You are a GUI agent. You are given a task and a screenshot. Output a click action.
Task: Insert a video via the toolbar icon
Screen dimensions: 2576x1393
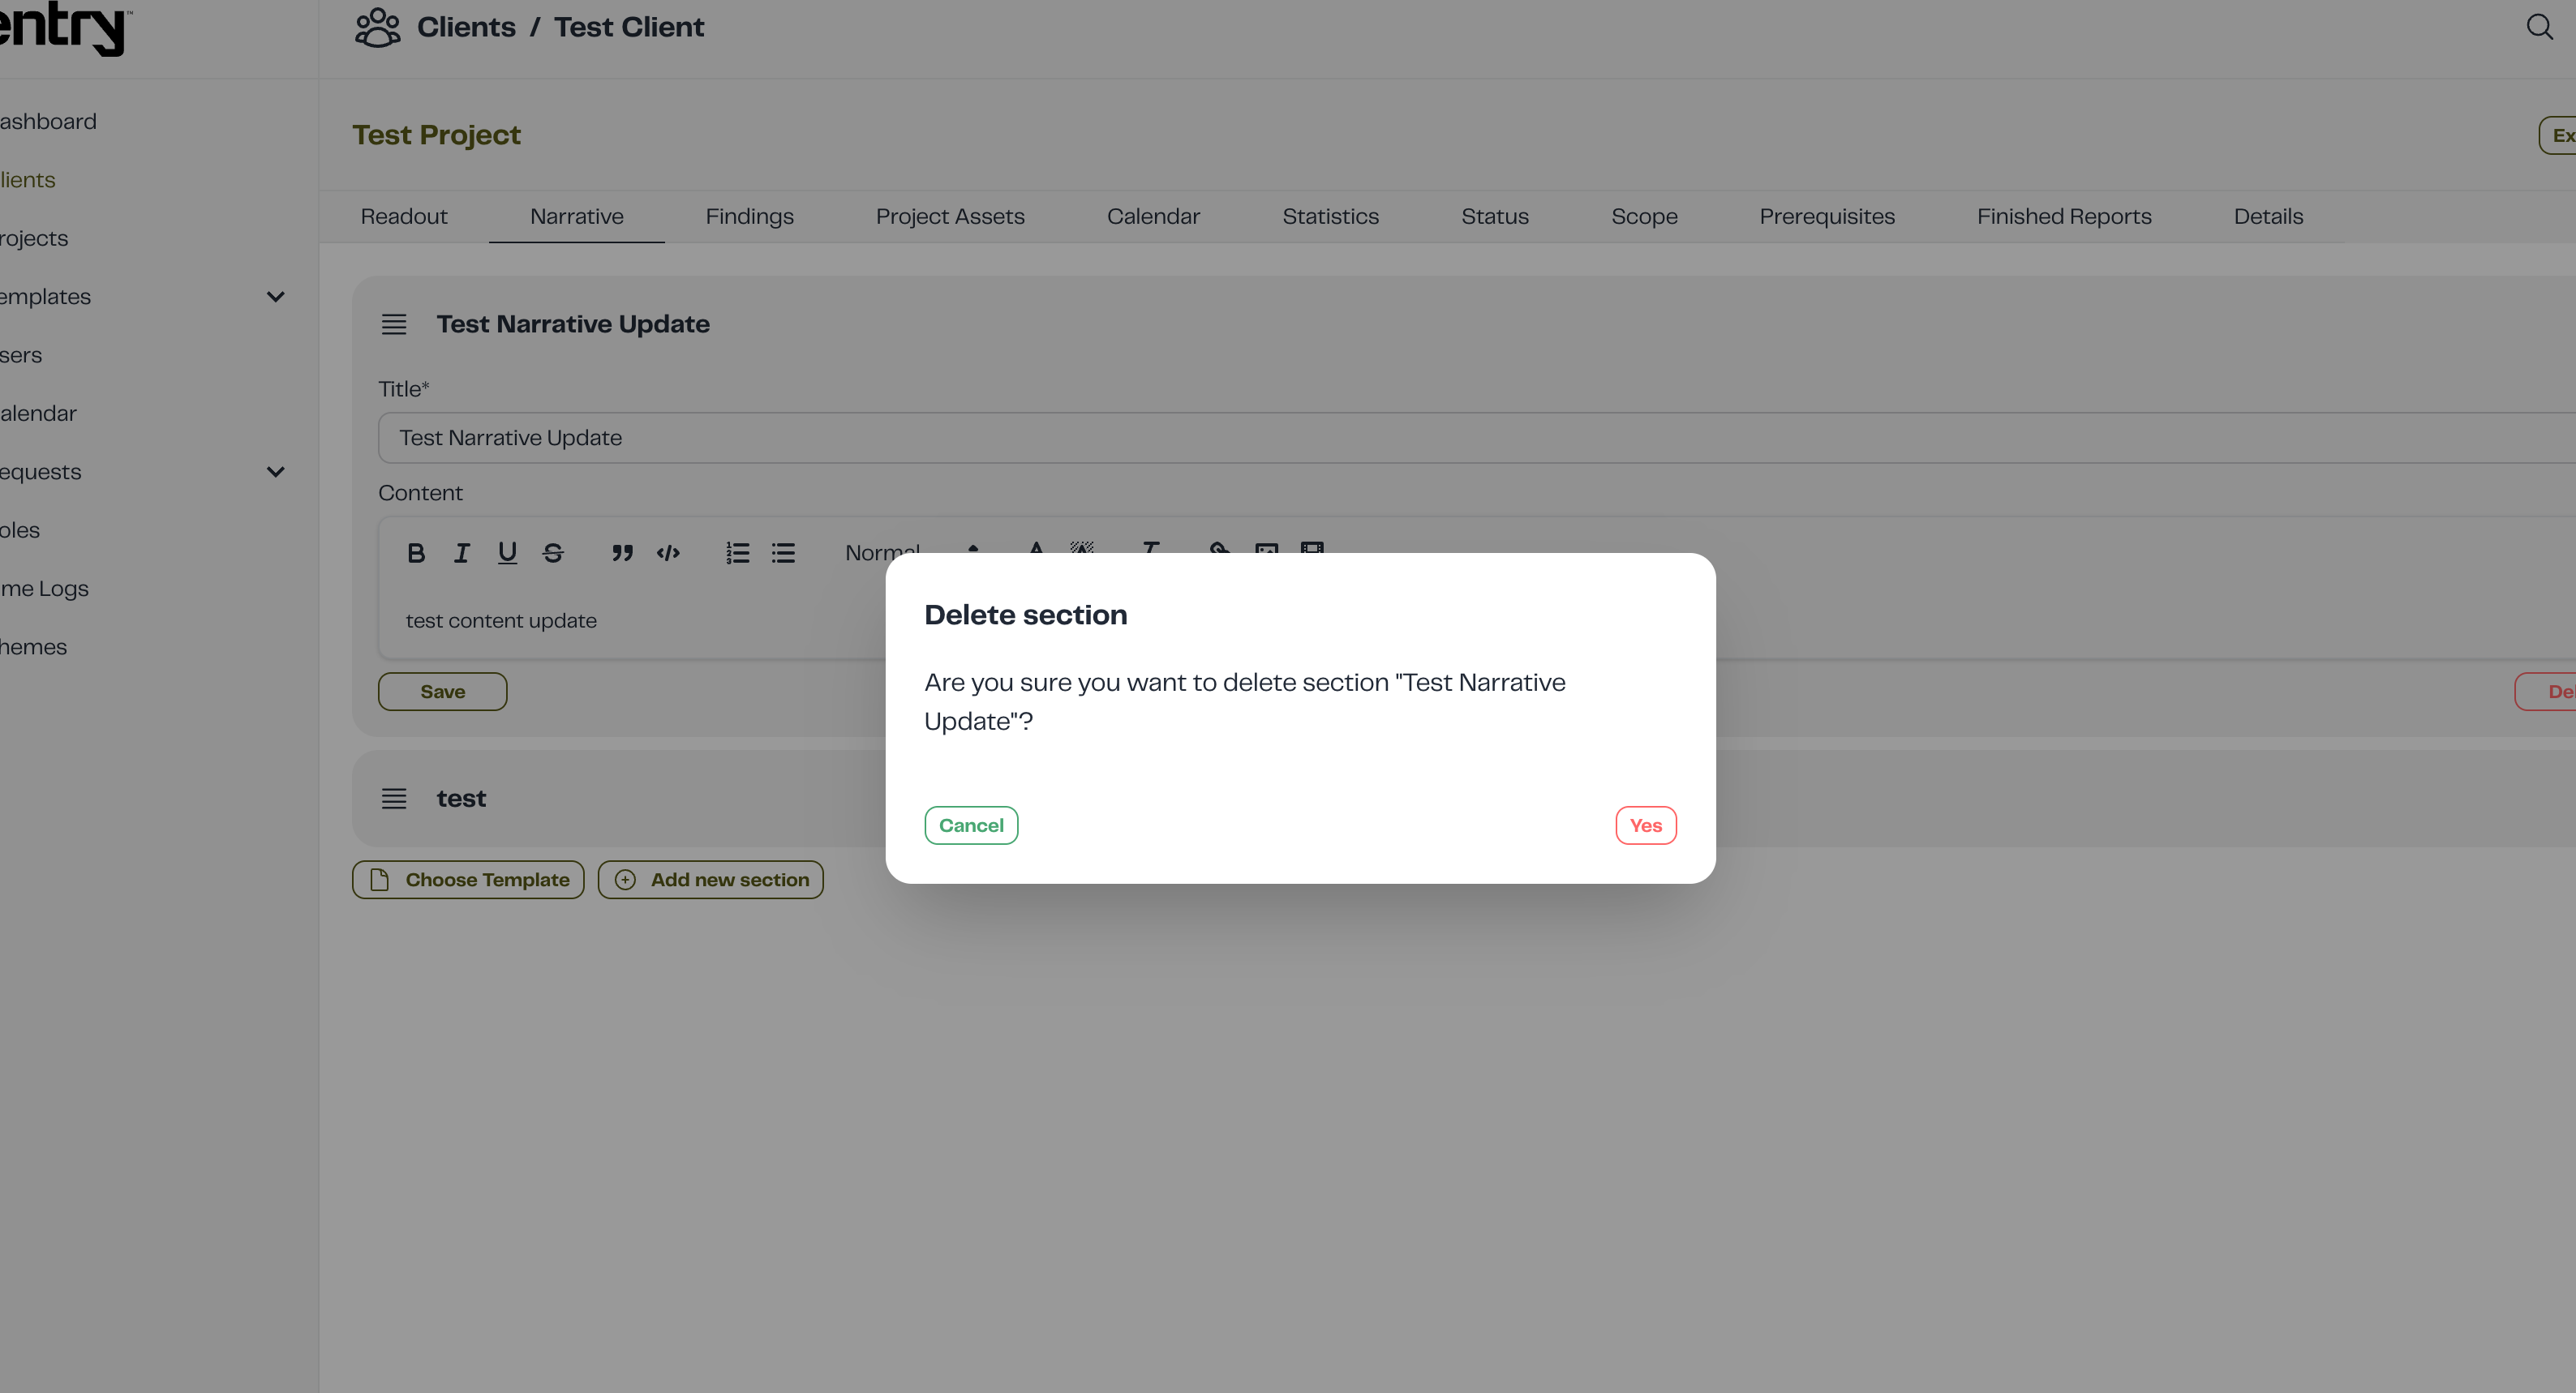(x=1312, y=548)
